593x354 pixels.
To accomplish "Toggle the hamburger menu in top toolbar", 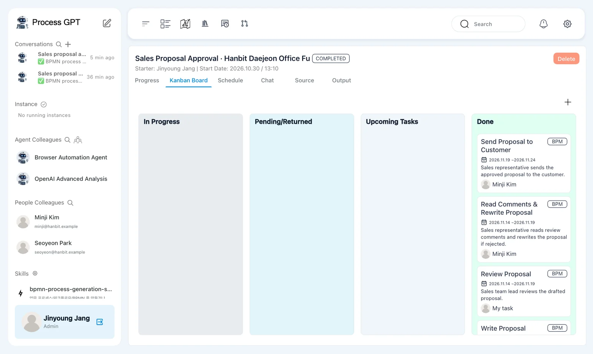I will coord(146,24).
